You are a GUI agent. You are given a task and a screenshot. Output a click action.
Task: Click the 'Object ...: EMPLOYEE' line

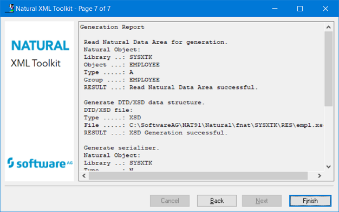pos(122,65)
